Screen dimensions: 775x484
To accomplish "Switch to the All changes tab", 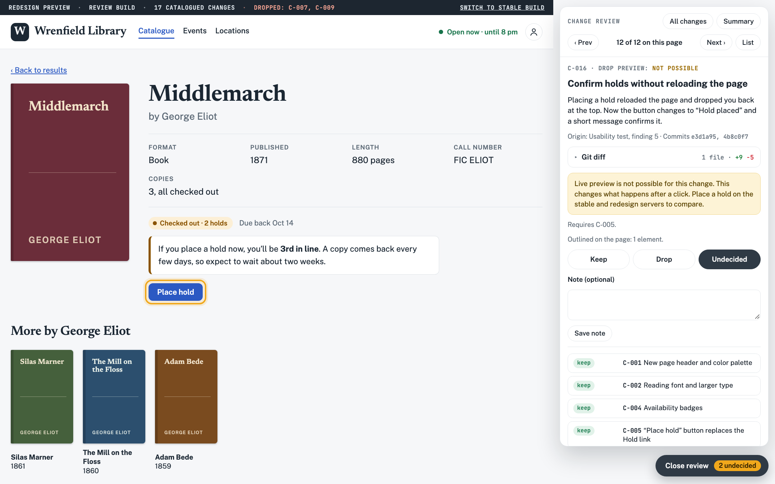I will click(688, 21).
